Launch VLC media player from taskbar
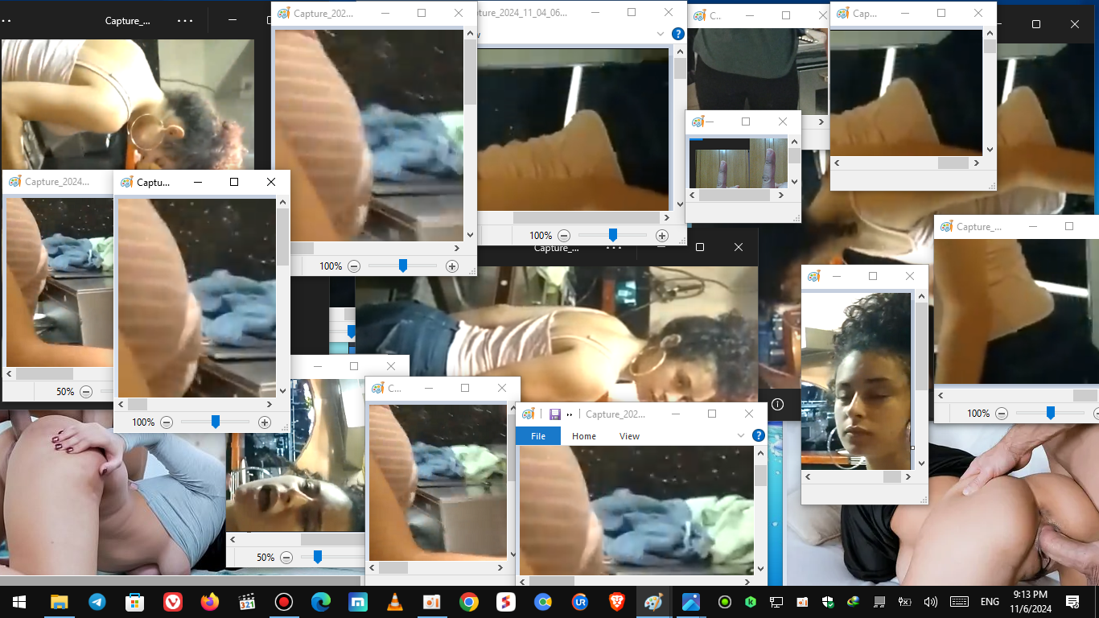This screenshot has height=618, width=1099. (x=395, y=602)
